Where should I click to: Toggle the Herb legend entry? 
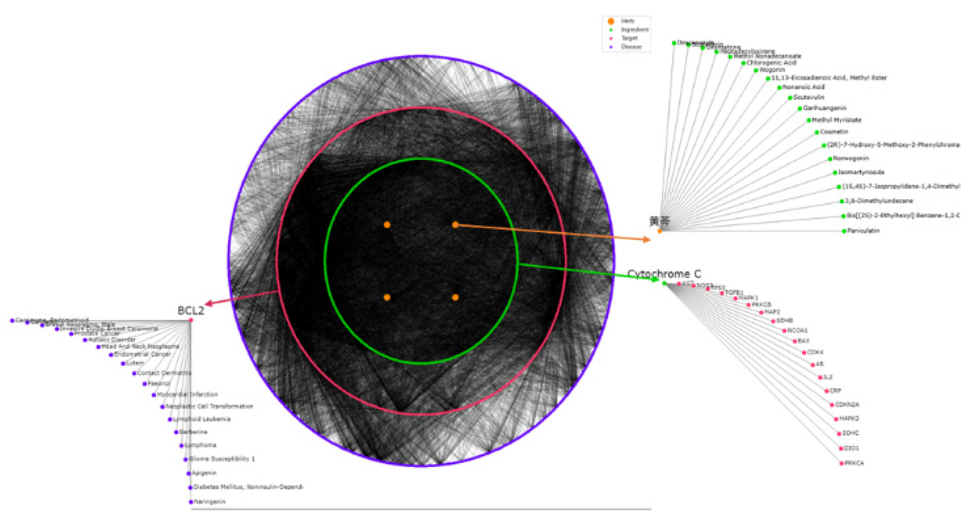(627, 21)
